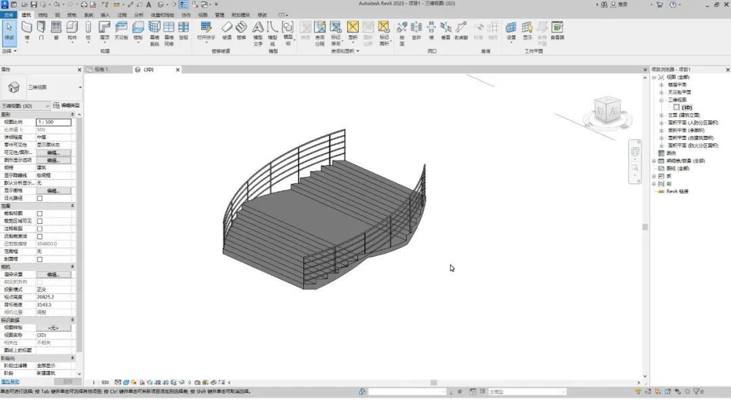Screen dimensions: 731x411
Task: Click the Edit Type (编辑类型) button
Action: pos(66,105)
